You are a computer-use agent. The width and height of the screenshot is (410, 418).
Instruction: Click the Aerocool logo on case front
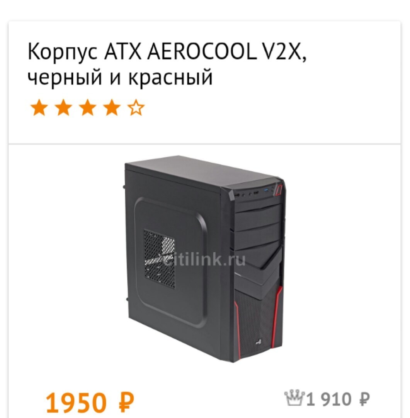pos(259,341)
